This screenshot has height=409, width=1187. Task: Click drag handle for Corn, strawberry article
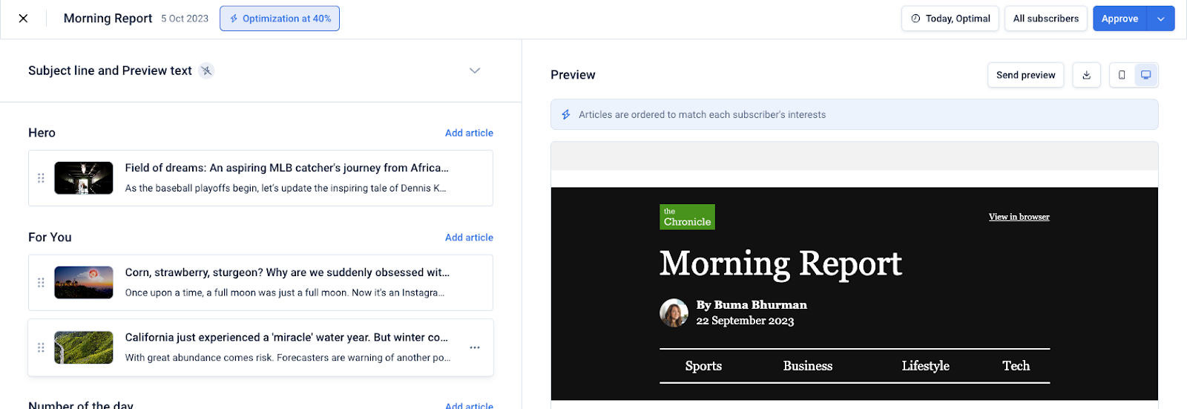click(x=41, y=283)
